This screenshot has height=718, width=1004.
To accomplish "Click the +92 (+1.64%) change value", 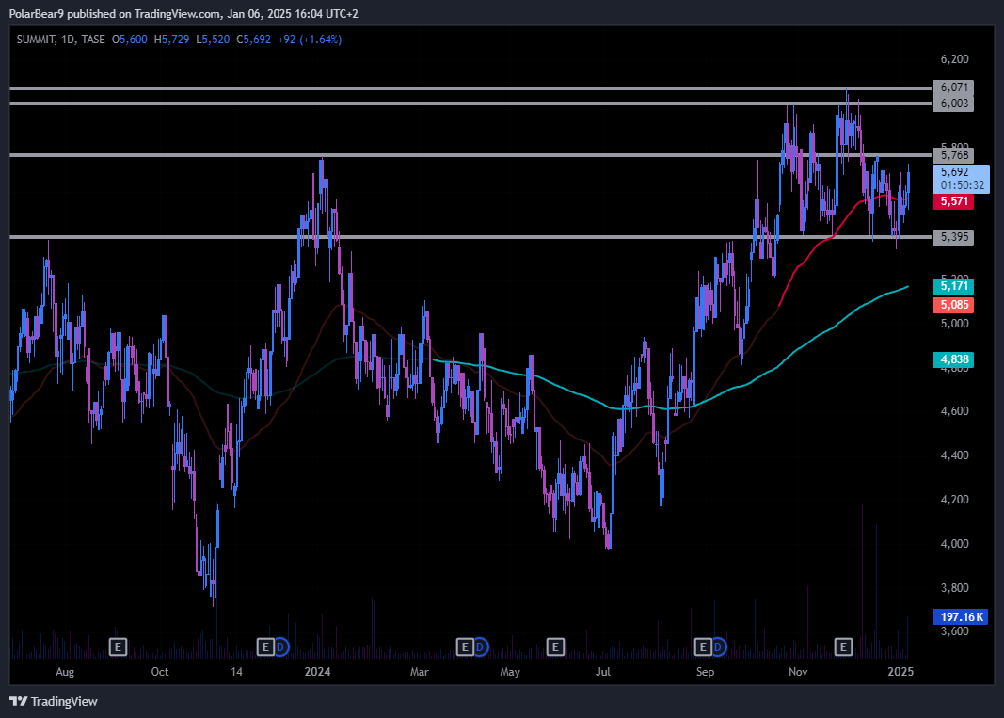I will (x=310, y=40).
